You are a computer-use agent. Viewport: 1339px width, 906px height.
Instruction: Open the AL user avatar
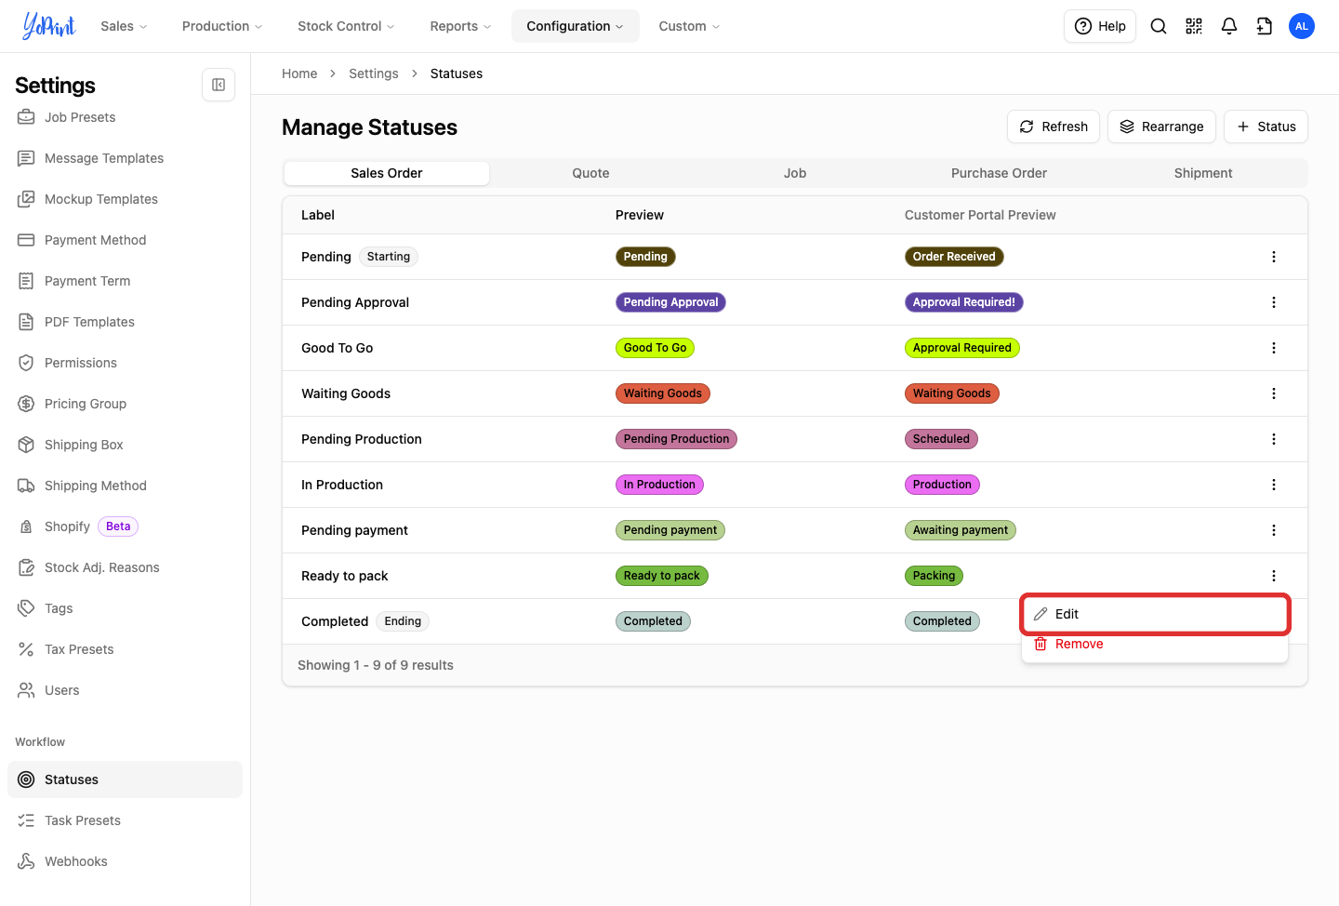(x=1302, y=26)
